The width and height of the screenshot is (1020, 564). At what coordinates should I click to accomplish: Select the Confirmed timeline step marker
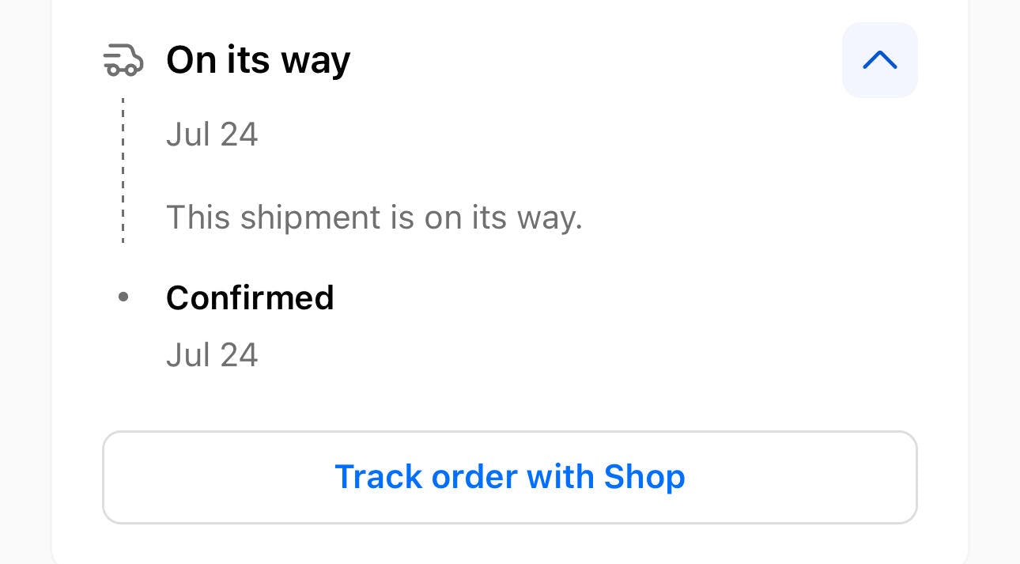pos(123,297)
